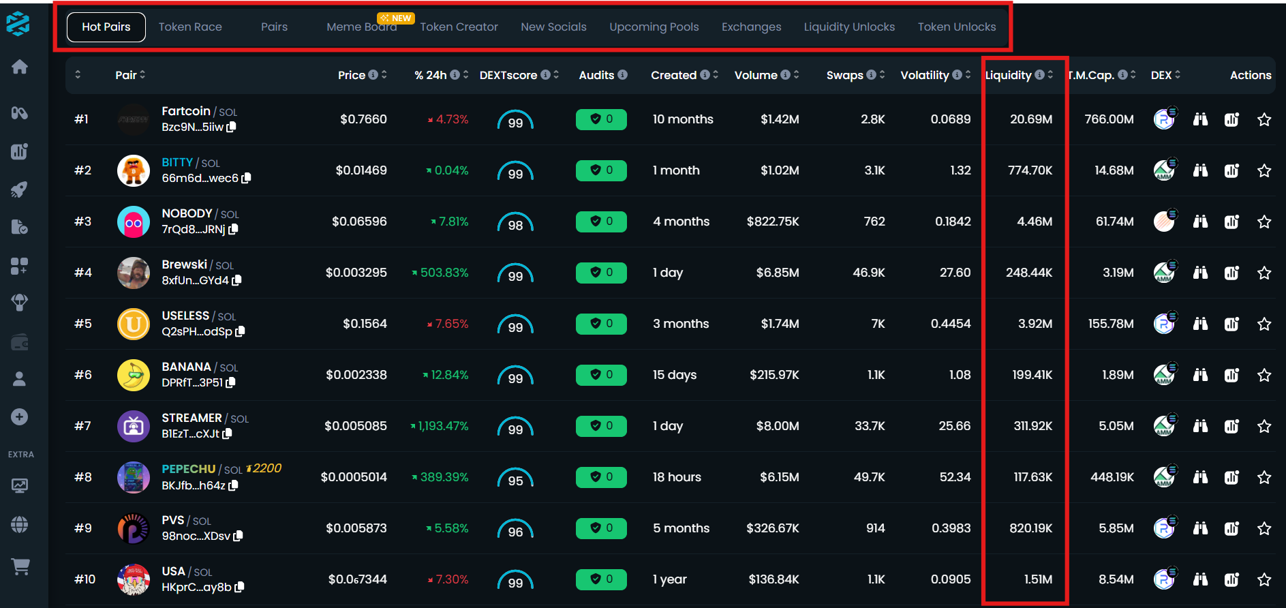
Task: Click the STREAMER token logo thumbnail
Action: click(134, 427)
